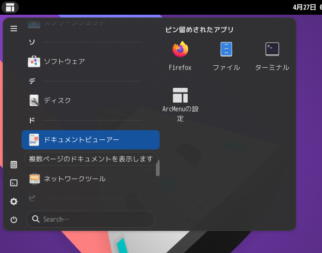Click the 4月27日 date in top panel
This screenshot has height=253, width=322.
tap(304, 7)
